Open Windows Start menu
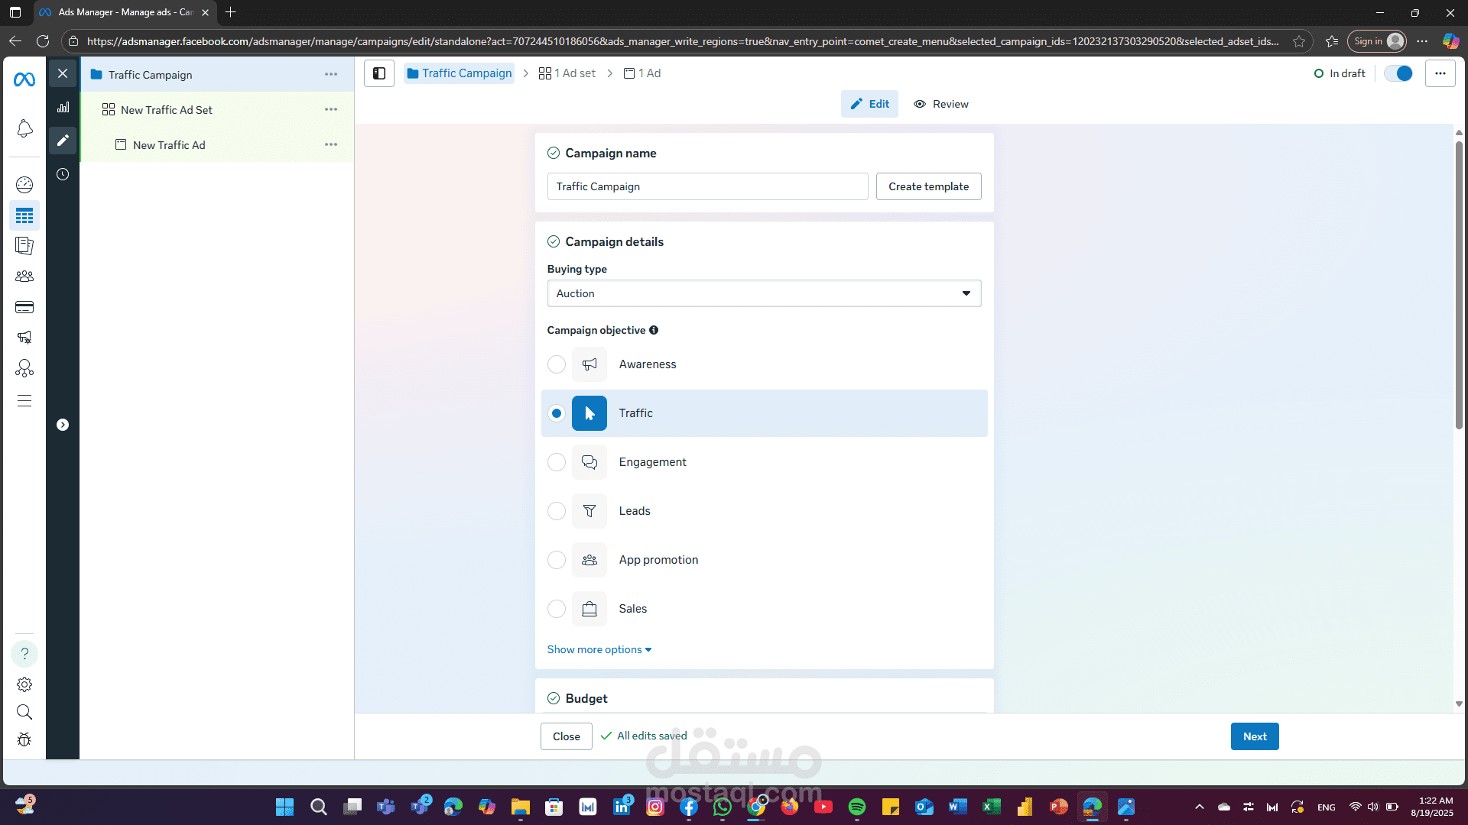Viewport: 1468px width, 825px height. click(285, 807)
